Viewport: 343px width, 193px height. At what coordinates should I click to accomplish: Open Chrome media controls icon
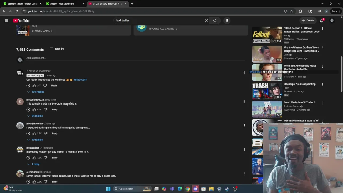(x=320, y=11)
